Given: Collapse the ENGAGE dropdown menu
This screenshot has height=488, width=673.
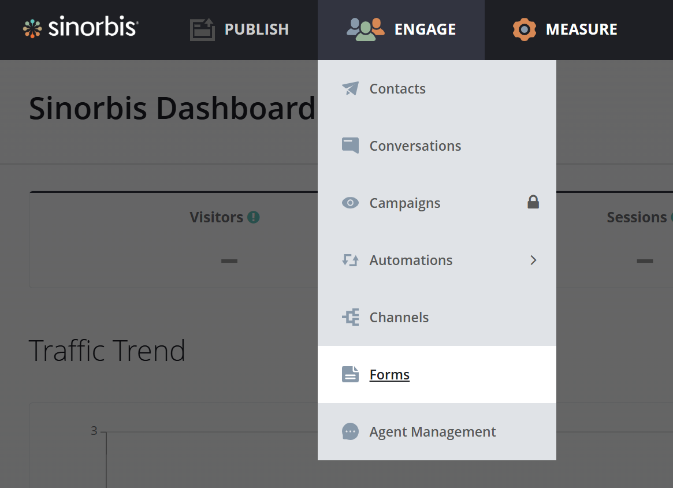Looking at the screenshot, I should coord(425,29).
